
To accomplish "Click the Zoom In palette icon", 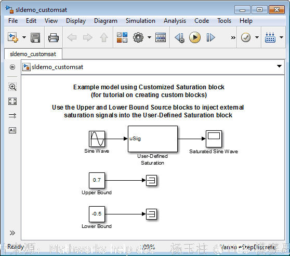I will [12, 87].
